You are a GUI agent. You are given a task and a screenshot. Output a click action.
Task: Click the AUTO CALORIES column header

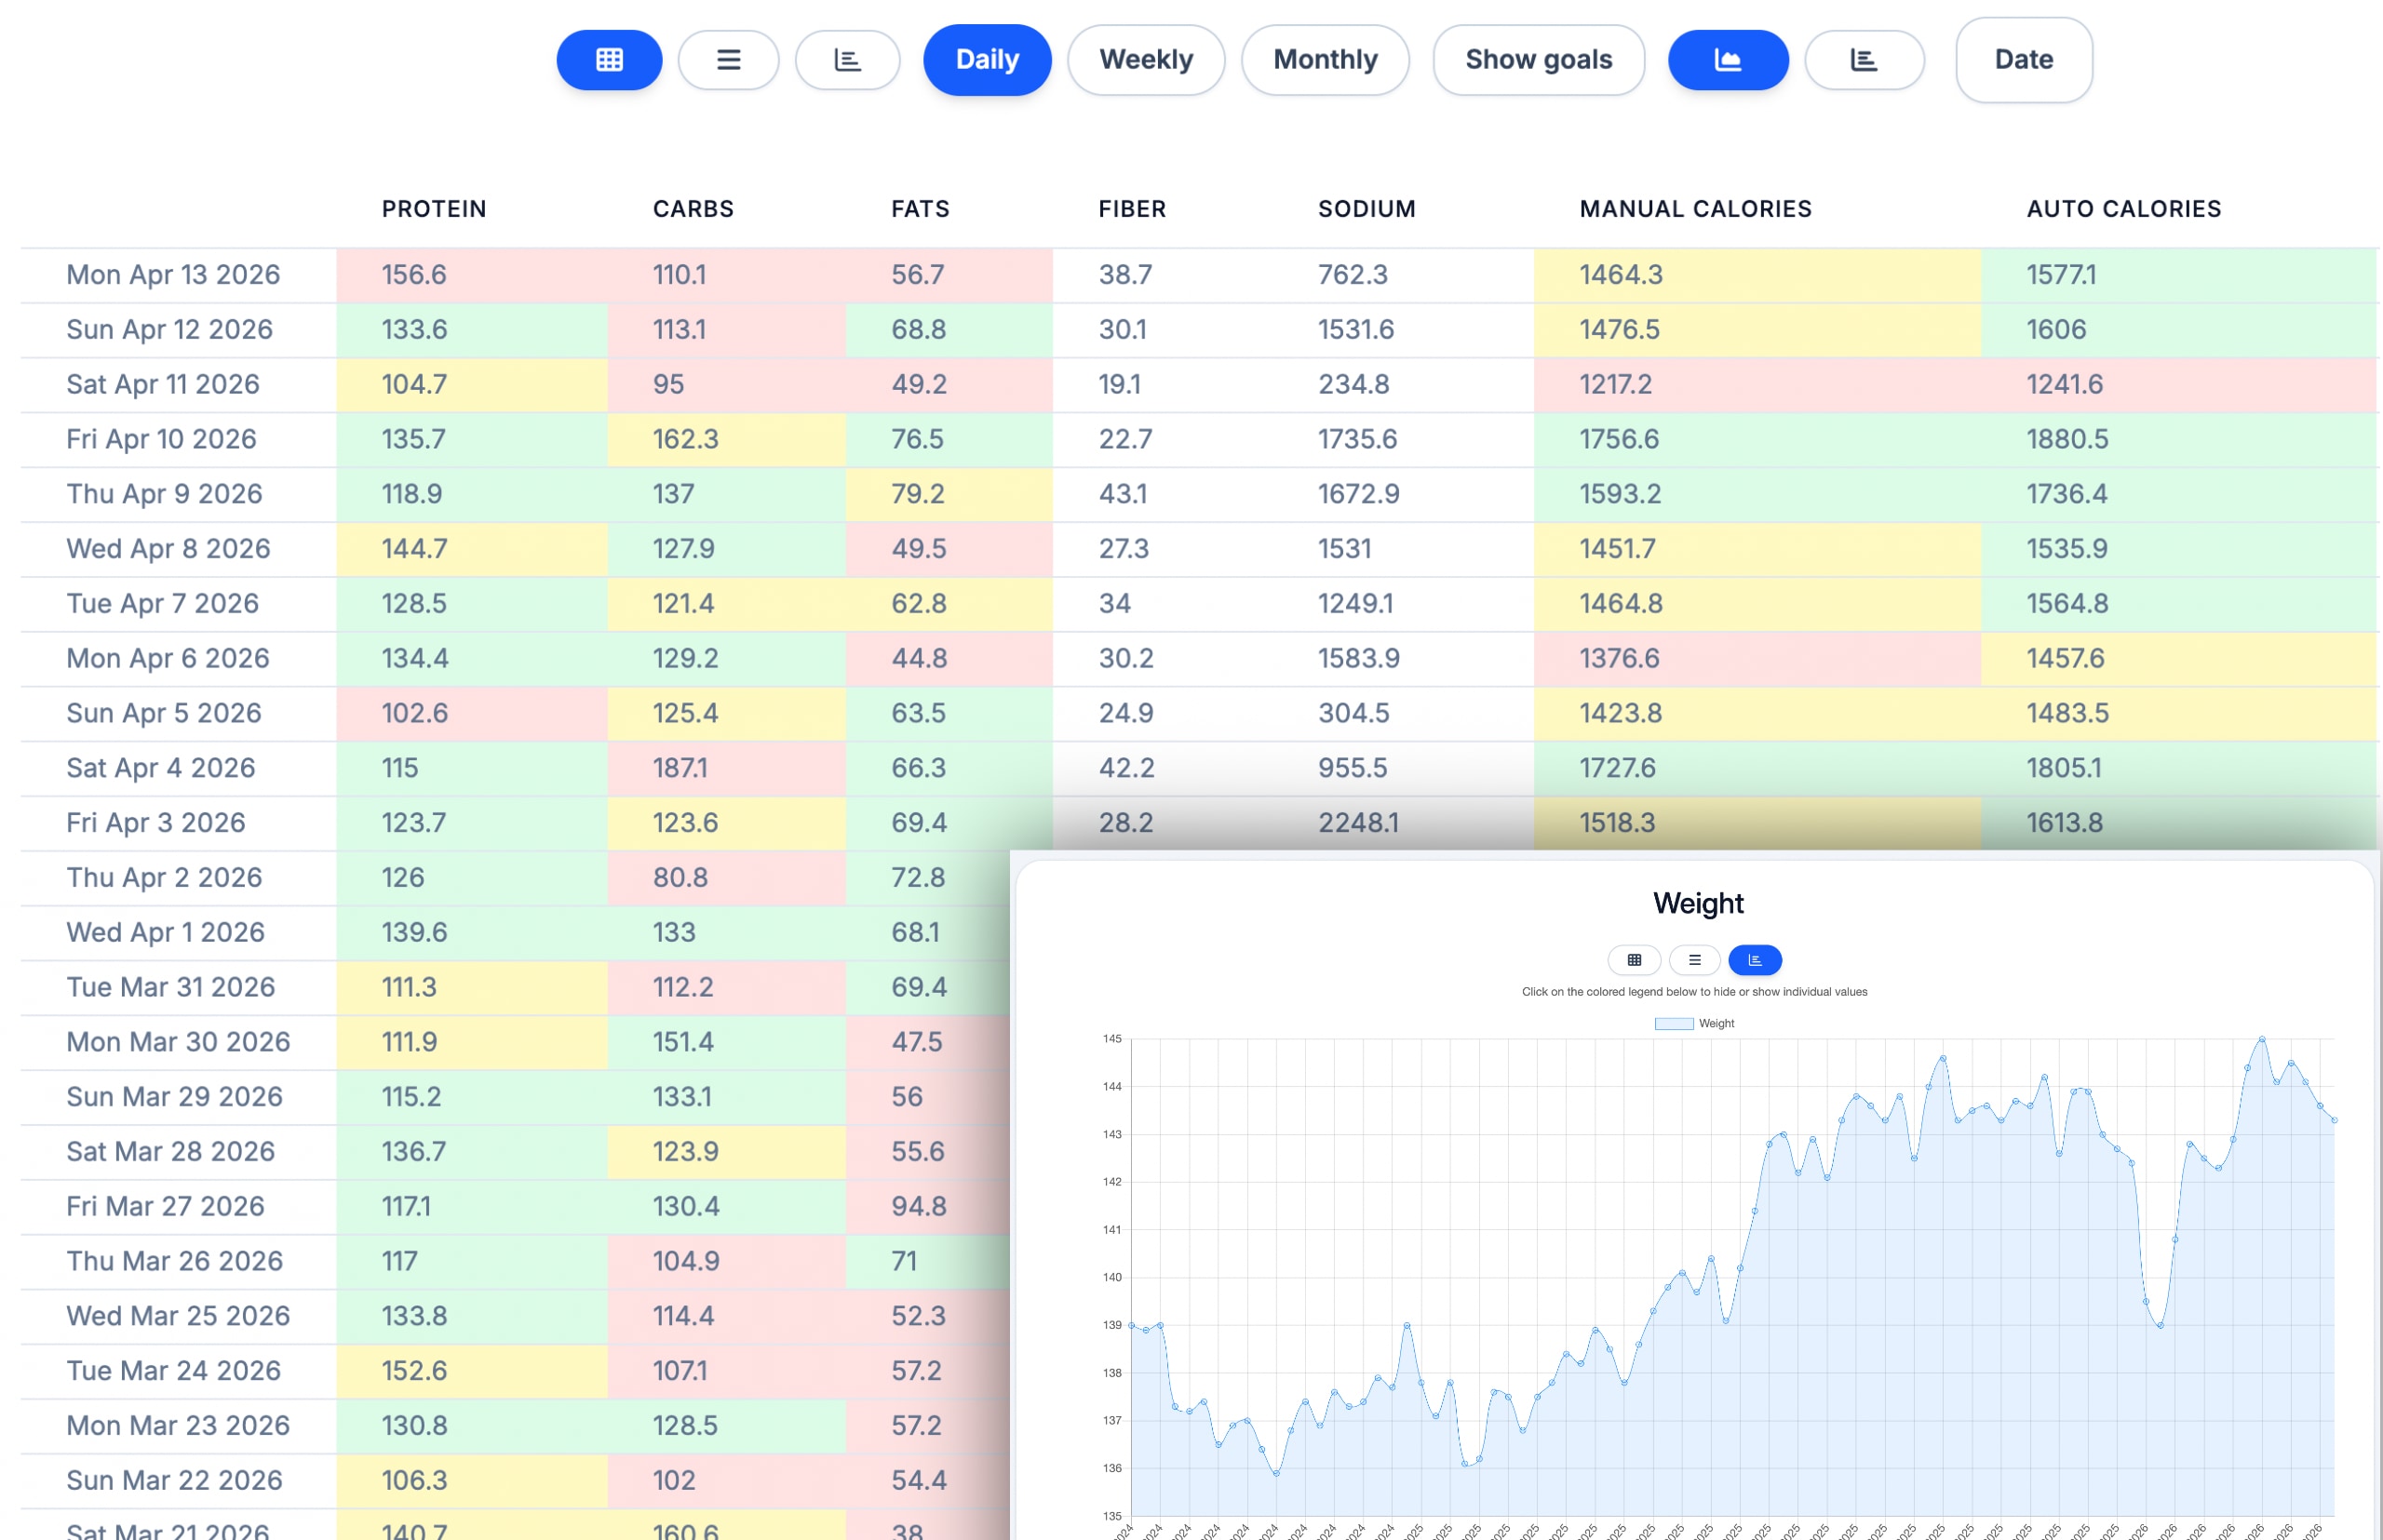click(x=2123, y=209)
